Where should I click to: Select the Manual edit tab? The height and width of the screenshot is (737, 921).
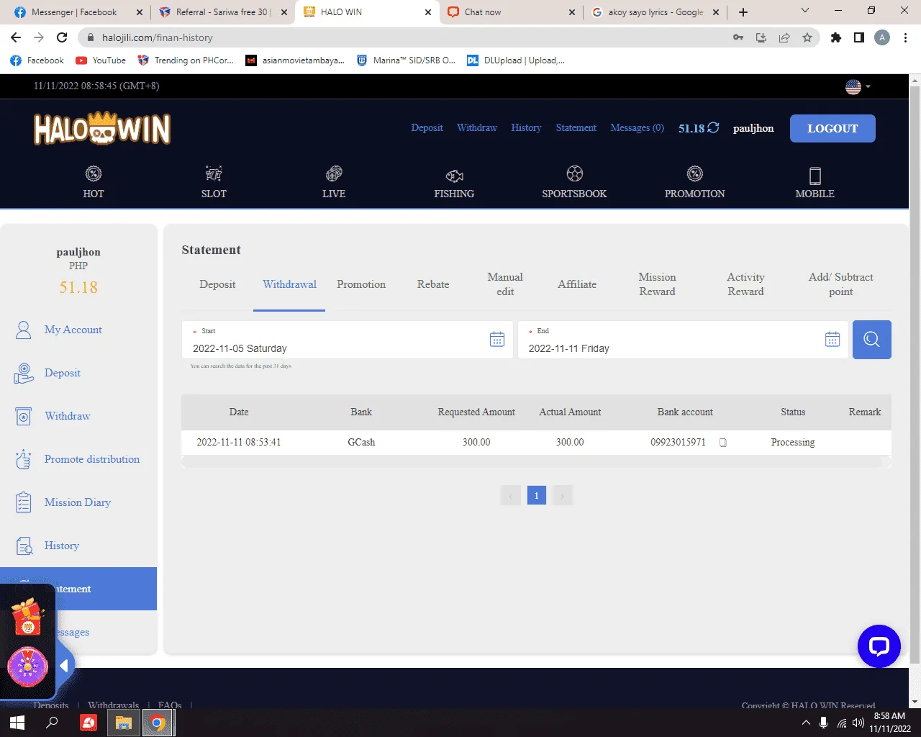[x=505, y=284]
